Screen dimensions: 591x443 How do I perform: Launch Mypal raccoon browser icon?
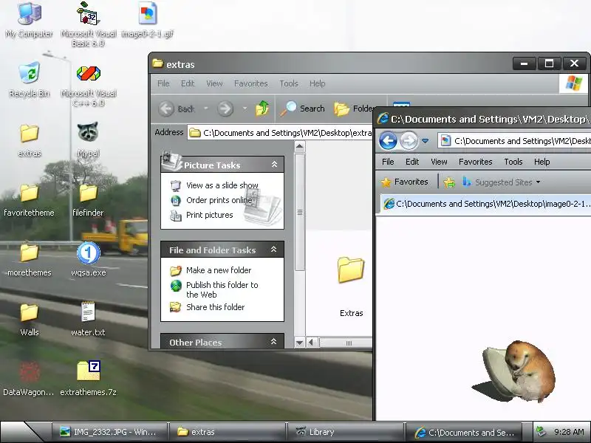point(88,140)
